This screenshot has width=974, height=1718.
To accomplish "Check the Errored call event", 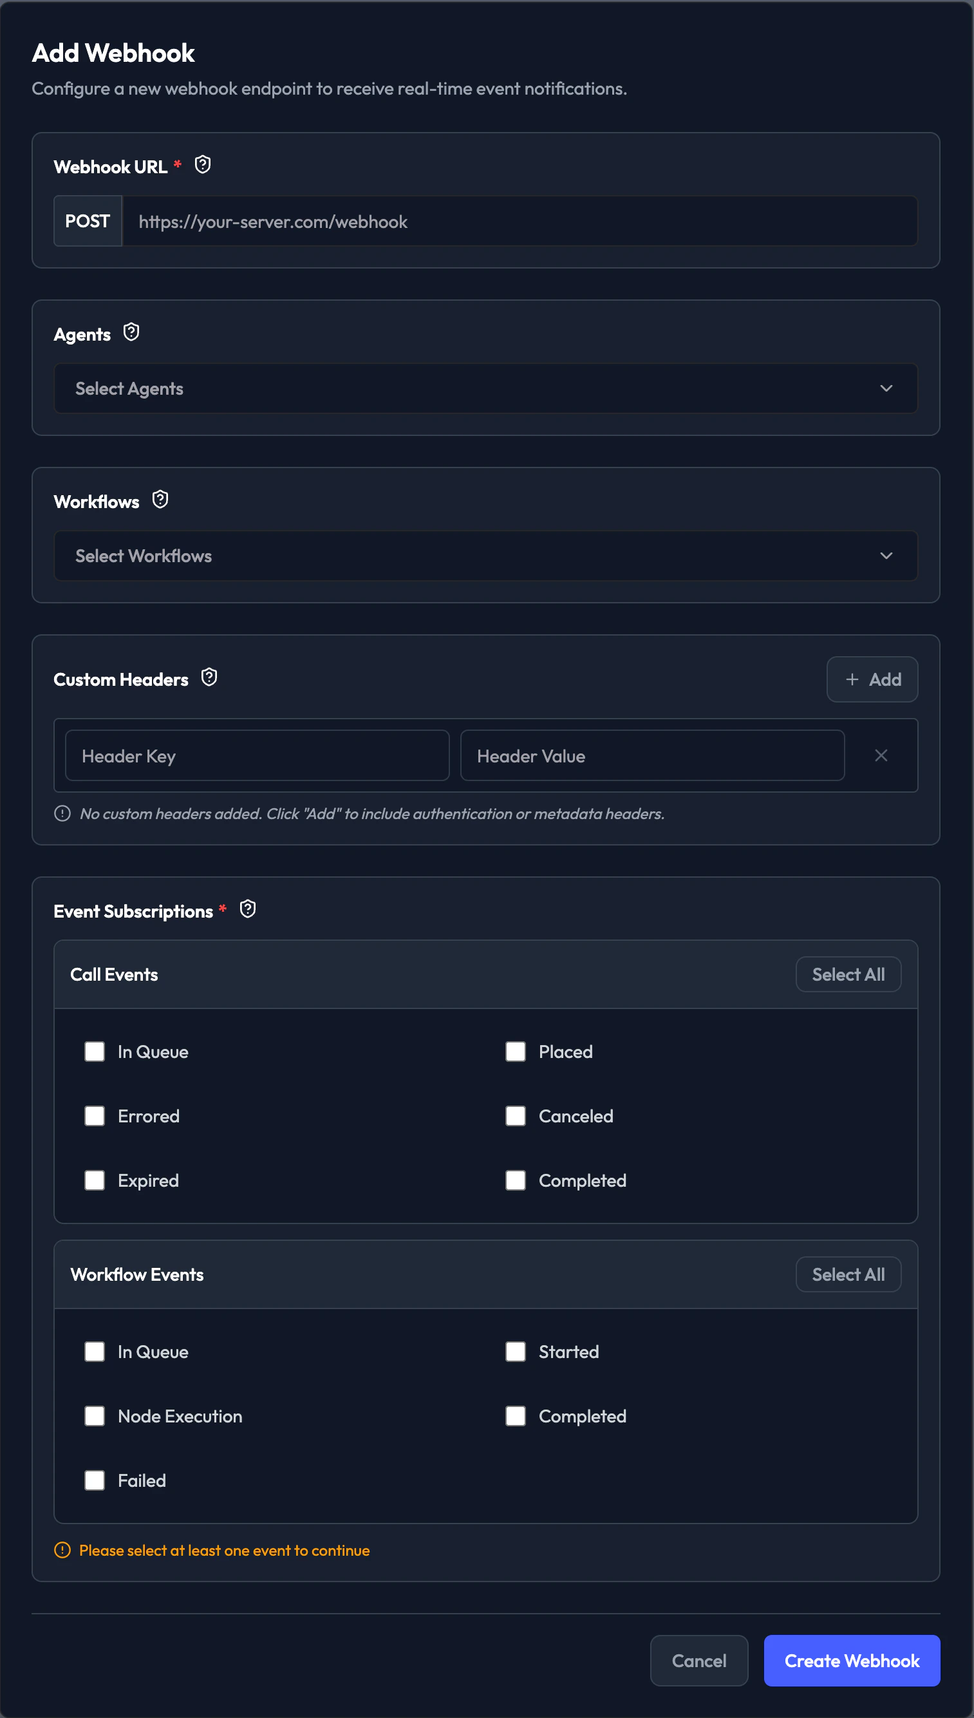I will point(95,1116).
